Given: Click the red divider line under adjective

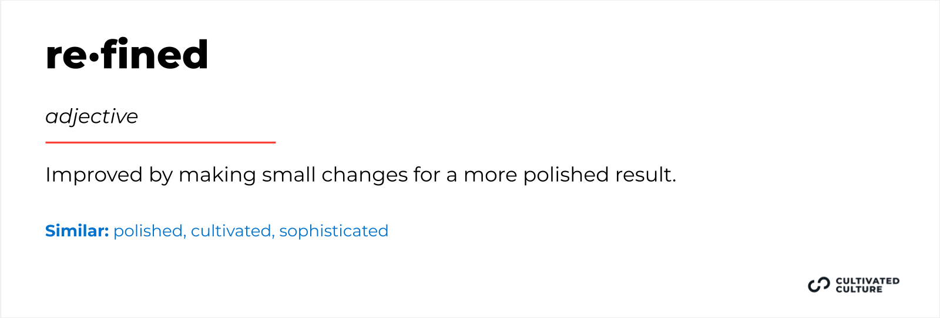Looking at the screenshot, I should tap(160, 142).
